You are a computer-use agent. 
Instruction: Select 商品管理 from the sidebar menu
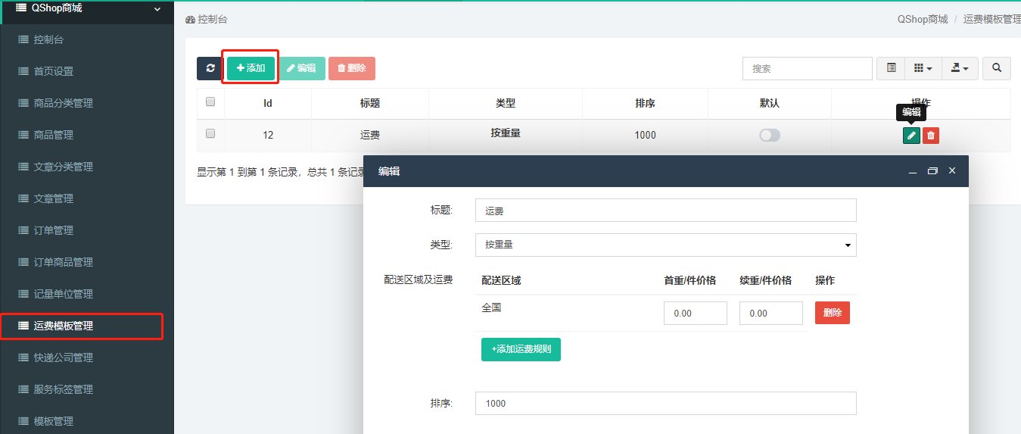(53, 135)
